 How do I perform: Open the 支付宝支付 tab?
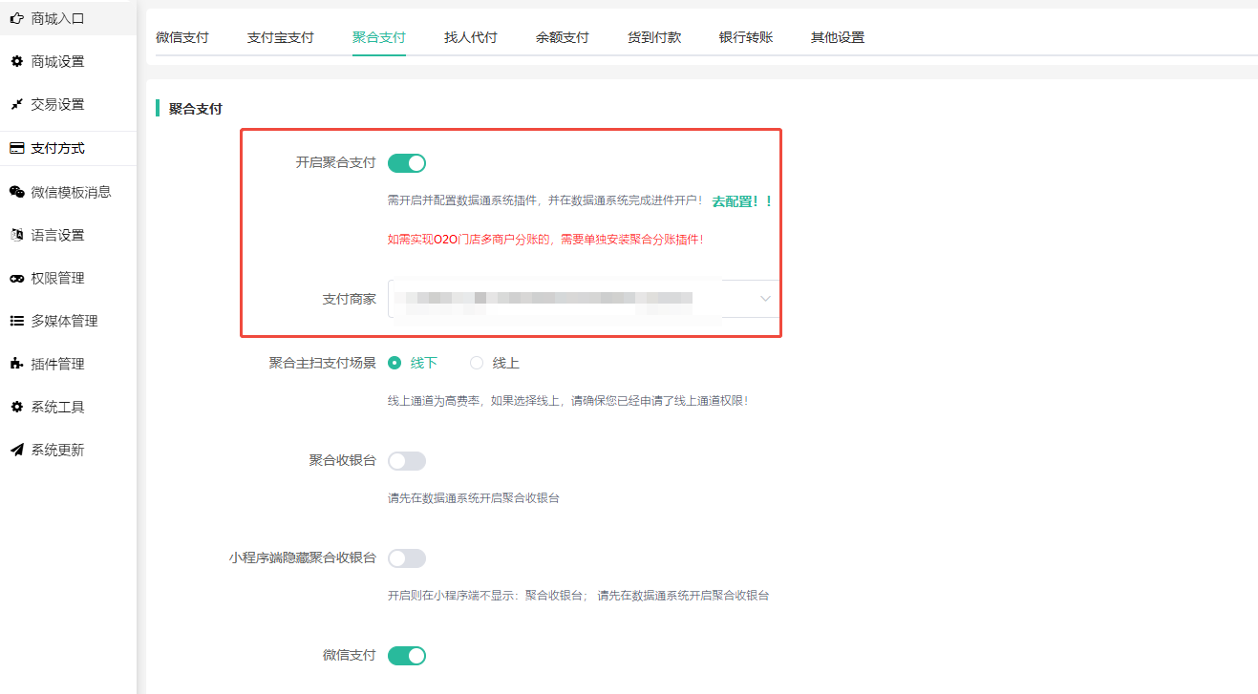pyautogui.click(x=280, y=37)
